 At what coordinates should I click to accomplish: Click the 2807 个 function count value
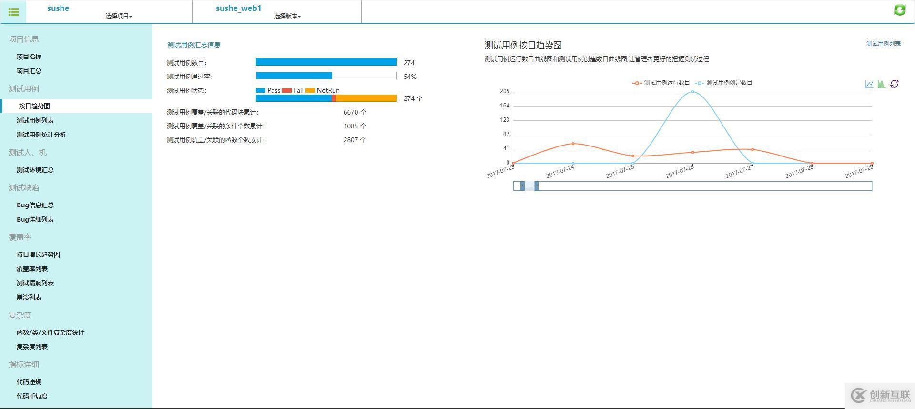pyautogui.click(x=355, y=140)
